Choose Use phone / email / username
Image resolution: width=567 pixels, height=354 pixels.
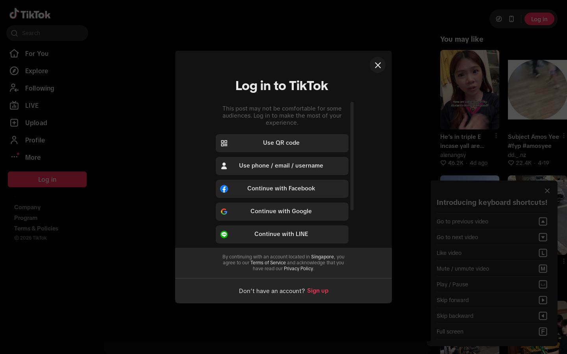click(282, 166)
